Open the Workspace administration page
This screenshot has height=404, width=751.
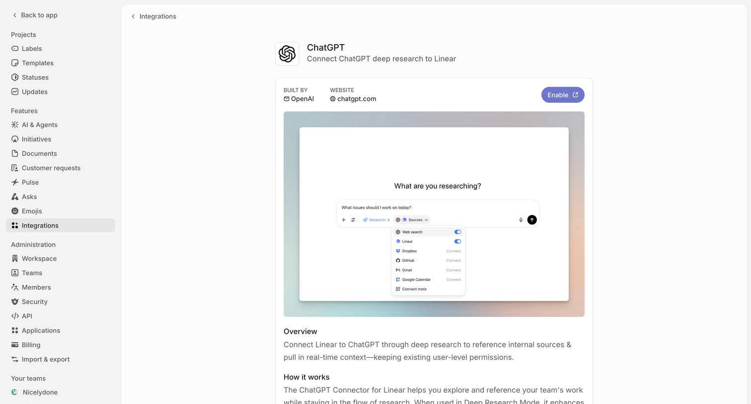pos(61,259)
